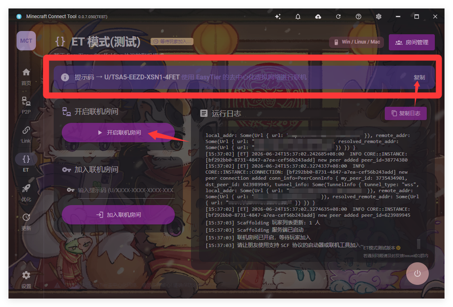This screenshot has width=453, height=307.
Task: Click the ET模式测试版本 note text
Action: 382,248
